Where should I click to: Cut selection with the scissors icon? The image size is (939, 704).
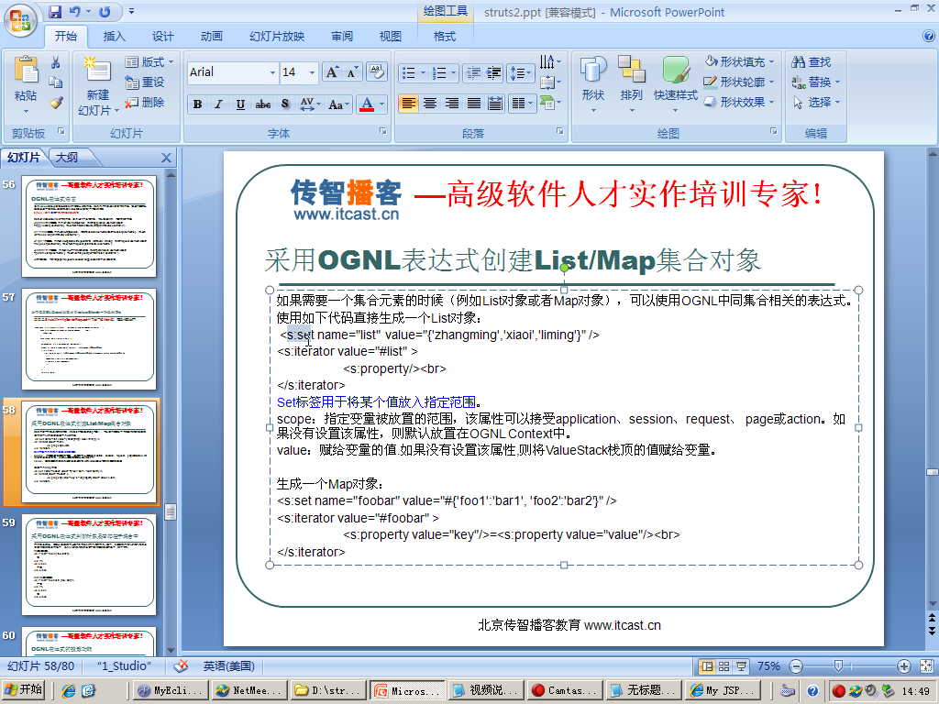(56, 62)
